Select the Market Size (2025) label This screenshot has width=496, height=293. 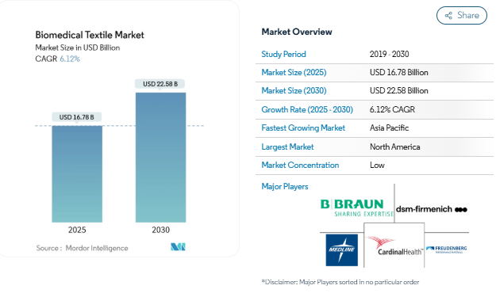pyautogui.click(x=294, y=72)
